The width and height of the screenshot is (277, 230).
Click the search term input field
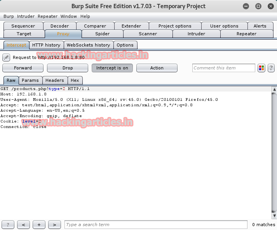point(156,225)
